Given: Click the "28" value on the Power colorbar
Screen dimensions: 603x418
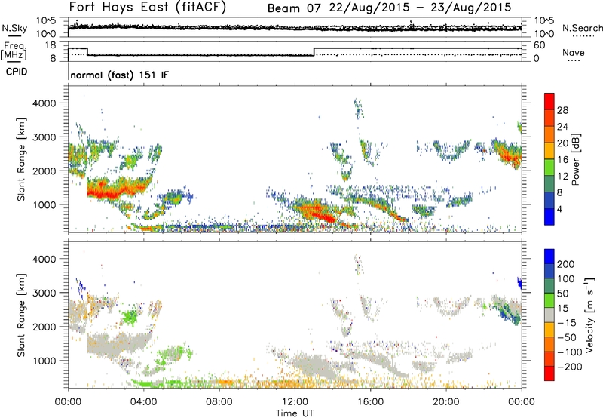Looking at the screenshot, I should click(x=562, y=110).
